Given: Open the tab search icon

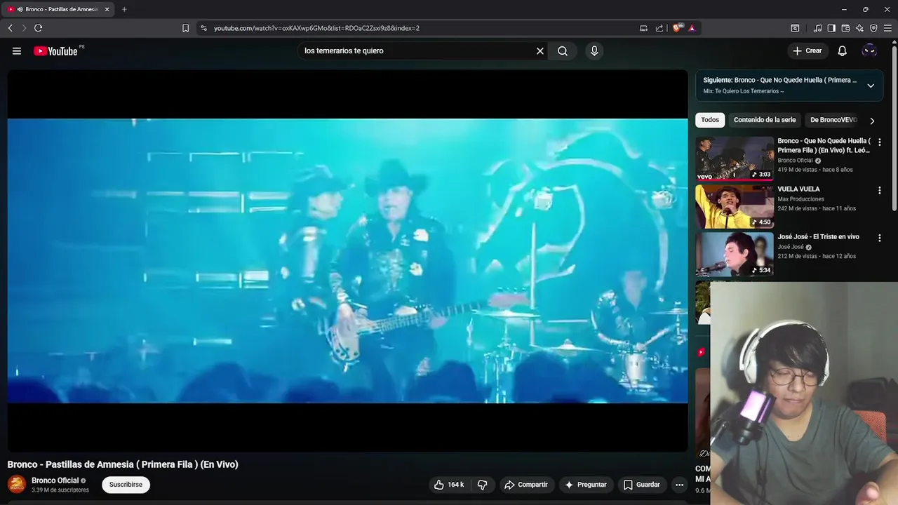Looking at the screenshot, I should tap(795, 28).
